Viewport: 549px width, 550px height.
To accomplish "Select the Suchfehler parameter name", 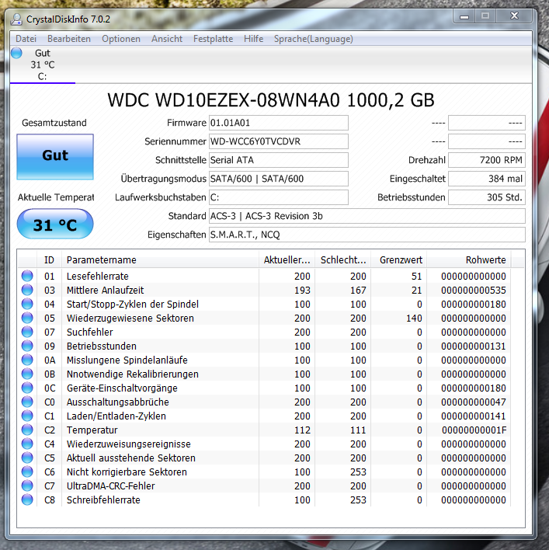I will click(x=90, y=332).
